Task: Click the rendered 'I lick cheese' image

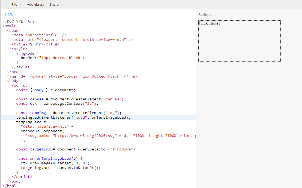Action: 240,41
